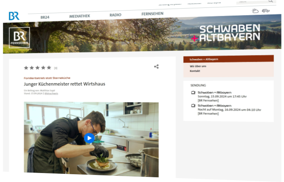Open the traffic car icon
Image resolution: width=284 pixels, height=182 pixels.
click(266, 11)
